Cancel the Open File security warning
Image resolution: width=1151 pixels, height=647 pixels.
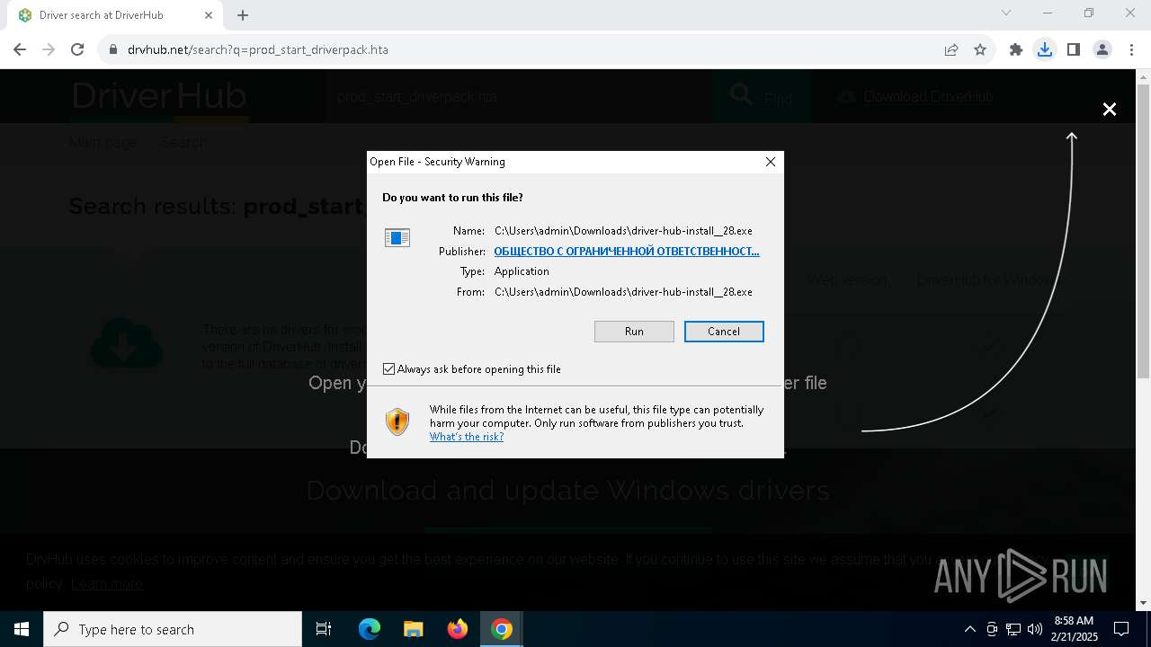point(724,332)
